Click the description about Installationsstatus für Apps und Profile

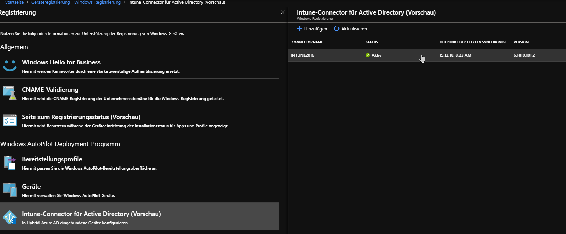[x=125, y=126]
